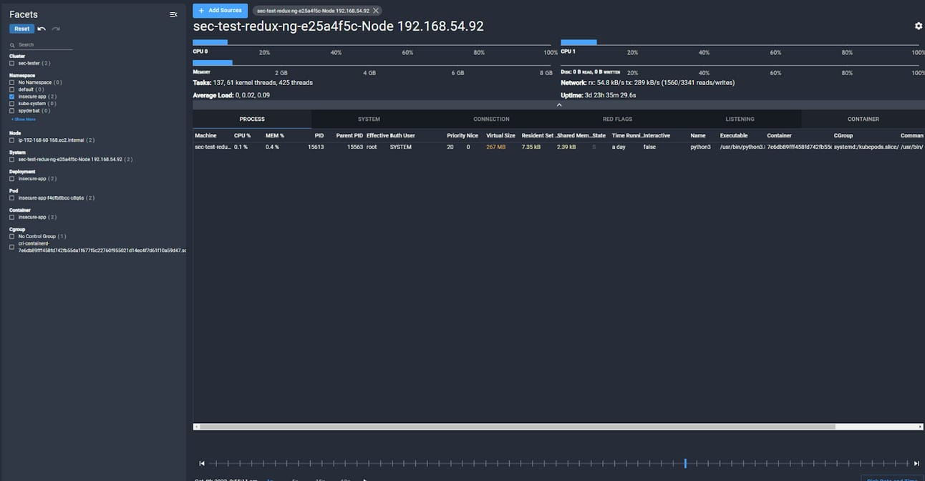Check the System sec-test-redux-ng node checkbox

point(12,160)
